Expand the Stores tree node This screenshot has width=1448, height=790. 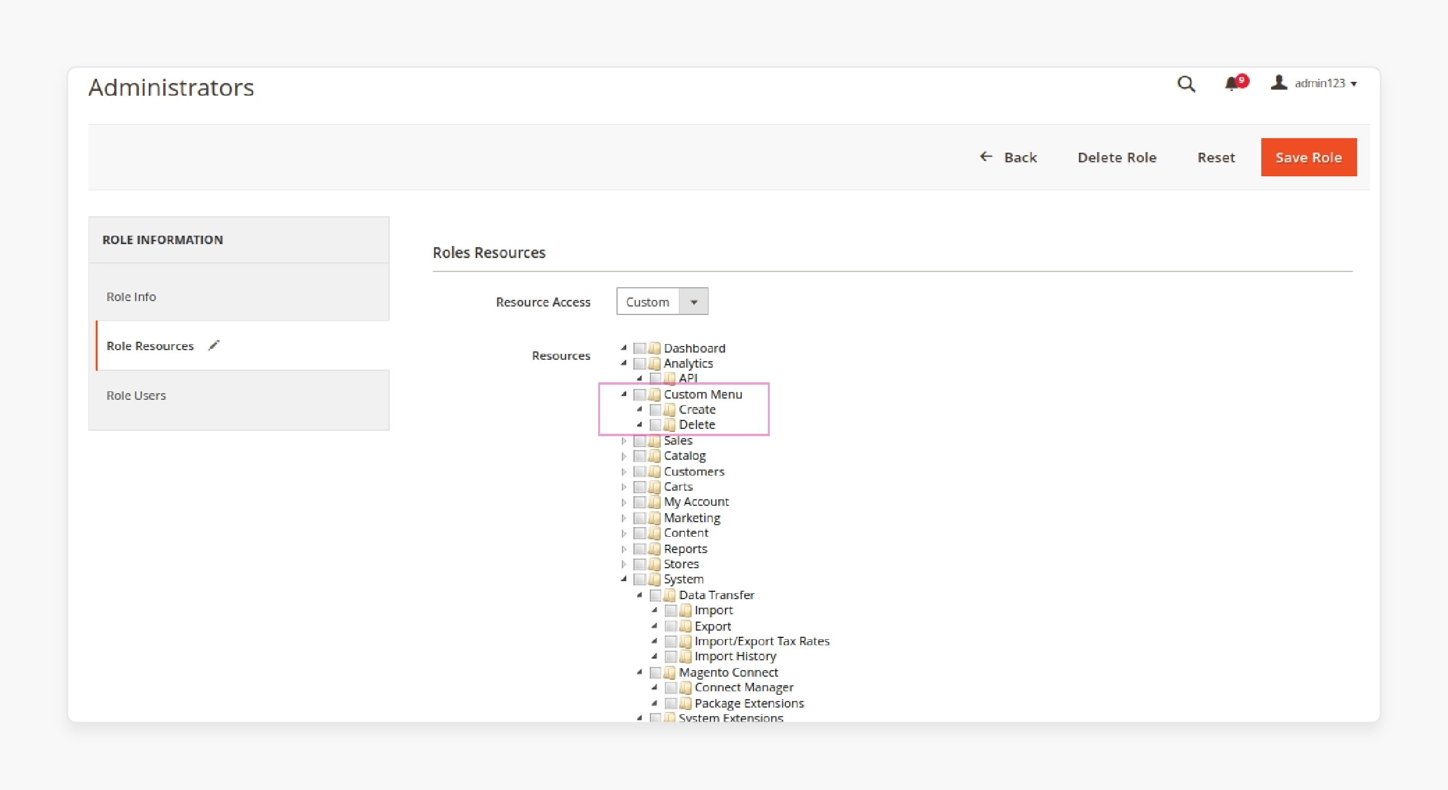point(624,564)
